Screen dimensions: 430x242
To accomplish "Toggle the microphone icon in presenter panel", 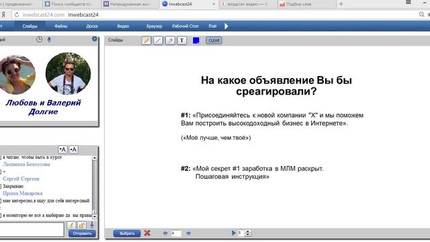I will 49,40.
